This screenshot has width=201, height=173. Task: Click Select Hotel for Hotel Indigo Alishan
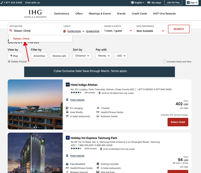[178, 122]
